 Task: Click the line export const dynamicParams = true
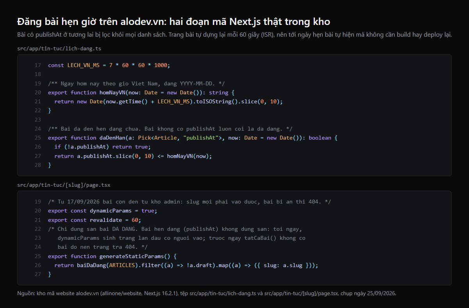tap(102, 211)
